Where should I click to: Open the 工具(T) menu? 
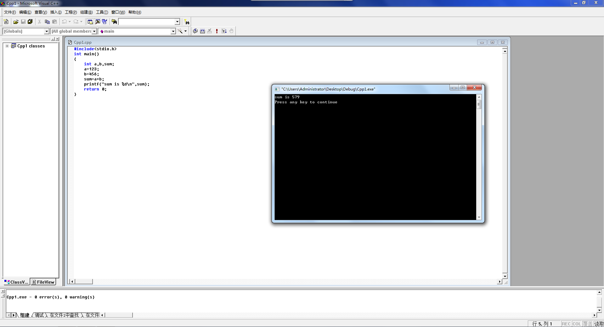[x=102, y=12]
